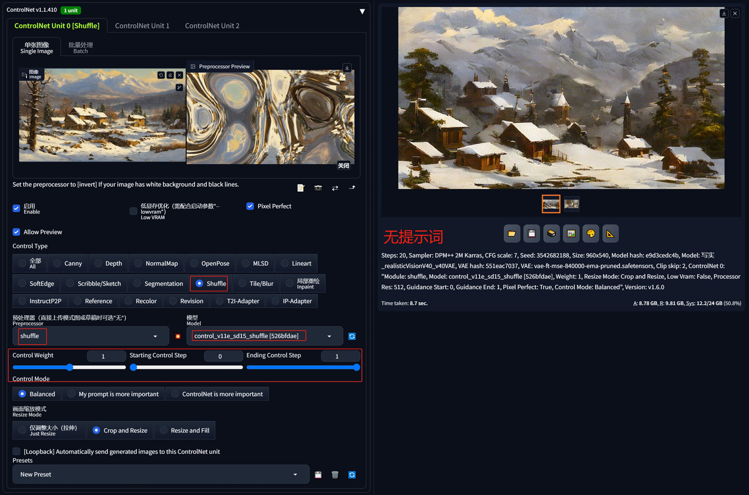Enable Loopback to send generated images
The width and height of the screenshot is (749, 495).
(16, 452)
